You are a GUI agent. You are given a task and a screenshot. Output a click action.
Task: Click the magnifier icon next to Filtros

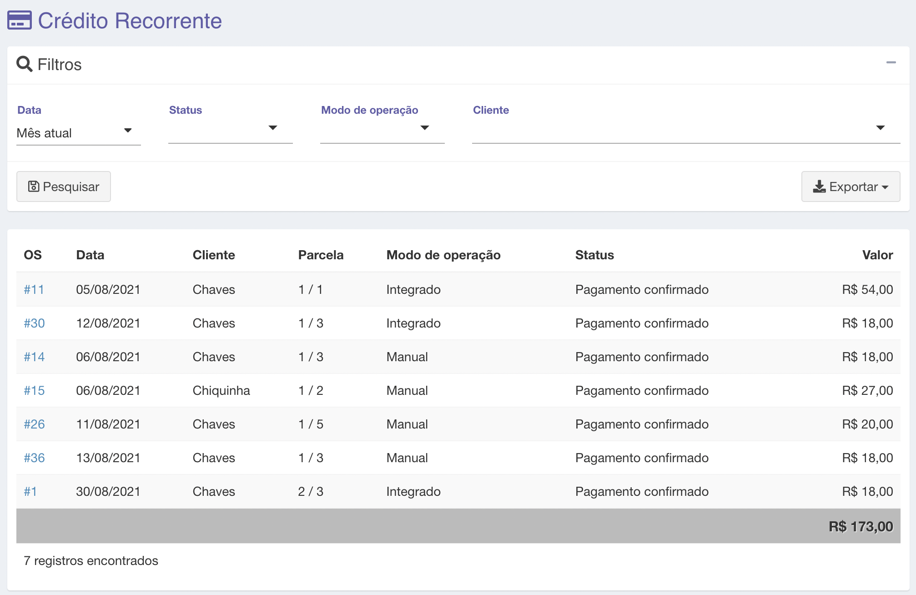point(24,64)
